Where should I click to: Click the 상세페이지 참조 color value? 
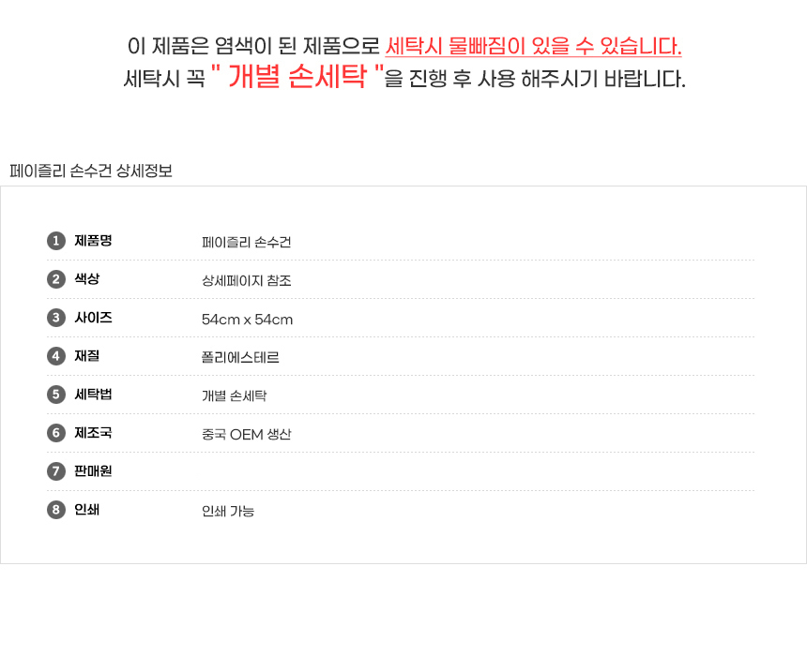pyautogui.click(x=247, y=281)
